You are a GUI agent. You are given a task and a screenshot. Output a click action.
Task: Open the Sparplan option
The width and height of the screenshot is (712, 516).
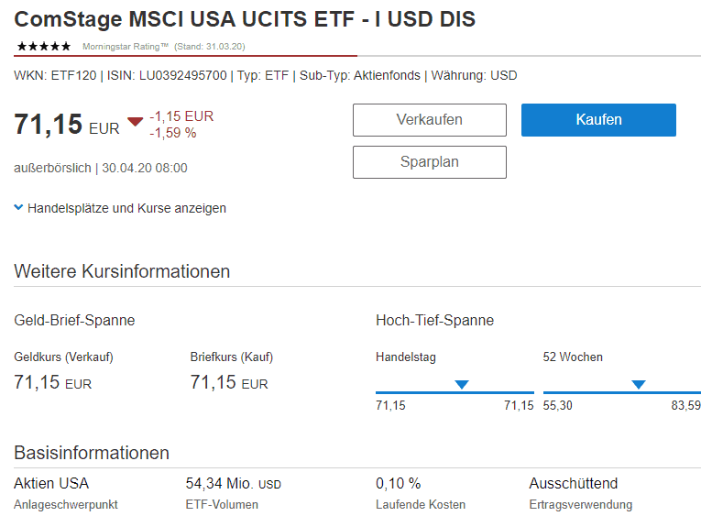coord(430,162)
